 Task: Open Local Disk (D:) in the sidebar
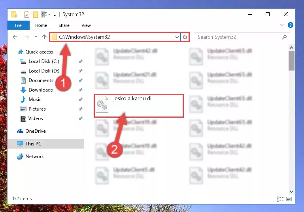pos(44,71)
